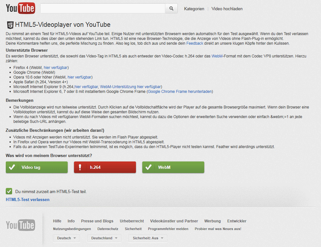The image size is (321, 247).
Task: Open Video hochladen
Action: [x=227, y=9]
